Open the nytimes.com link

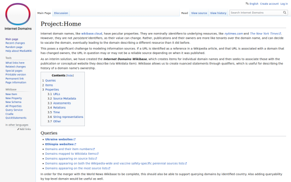tap(233, 33)
